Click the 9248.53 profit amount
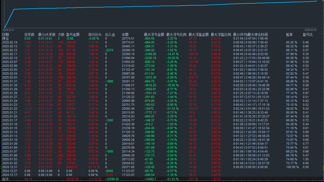 72,167
